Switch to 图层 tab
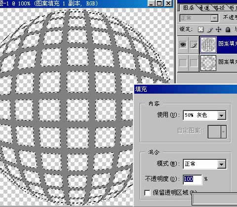Viewport: 237px width, 207px height. (189, 8)
